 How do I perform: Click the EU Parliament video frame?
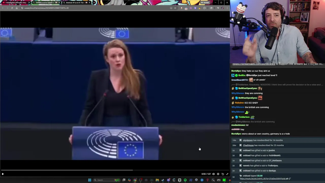(x=115, y=94)
